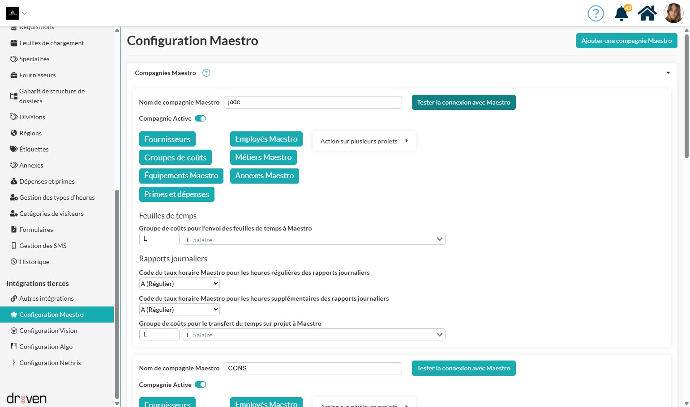This screenshot has height=407, width=690.
Task: Click the Régions globe icon
Action: [x=14, y=133]
